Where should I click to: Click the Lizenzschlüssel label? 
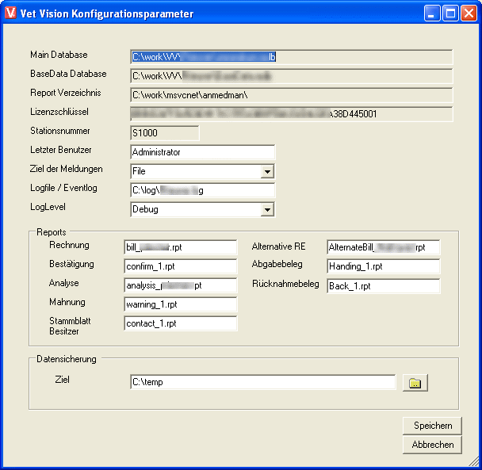pos(59,112)
